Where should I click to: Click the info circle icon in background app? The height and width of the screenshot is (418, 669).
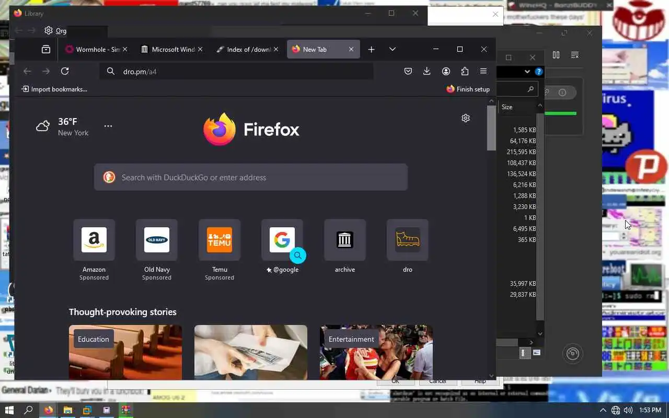tap(562, 92)
